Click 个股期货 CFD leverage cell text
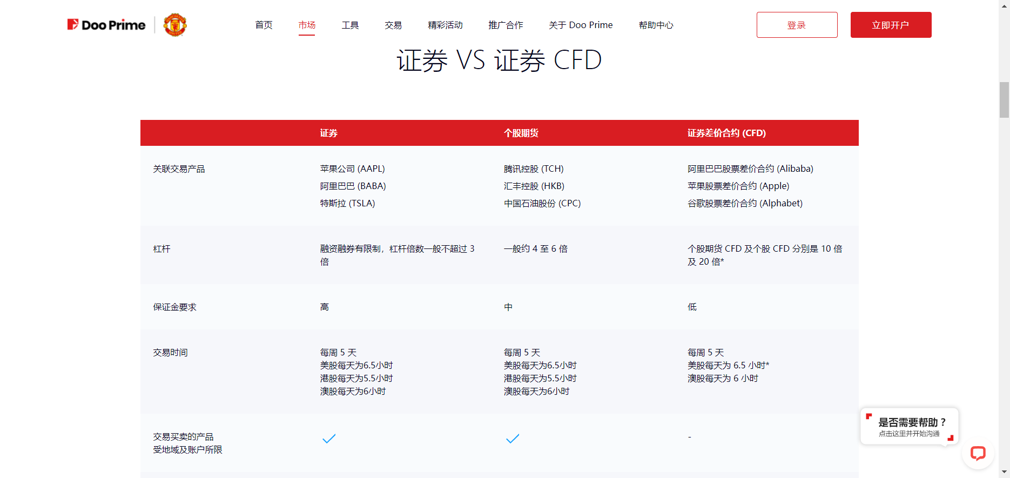 coord(765,255)
